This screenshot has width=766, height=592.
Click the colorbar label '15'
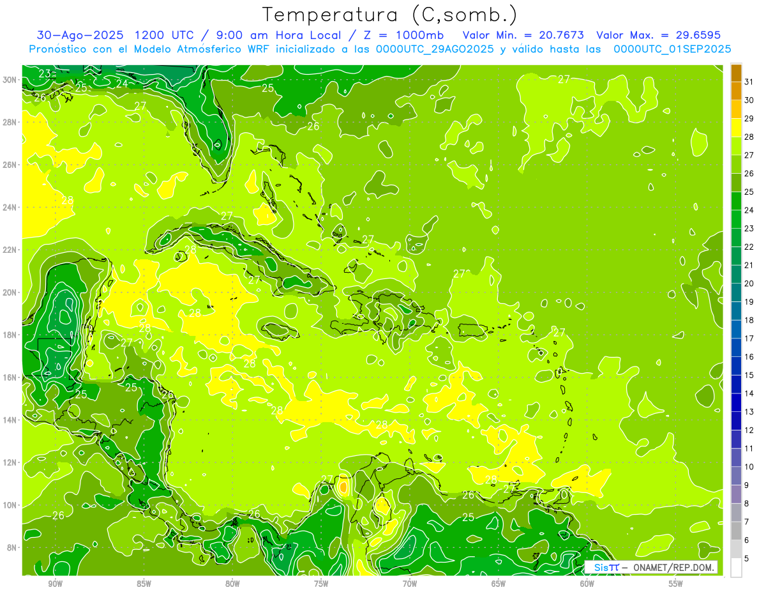tap(749, 375)
